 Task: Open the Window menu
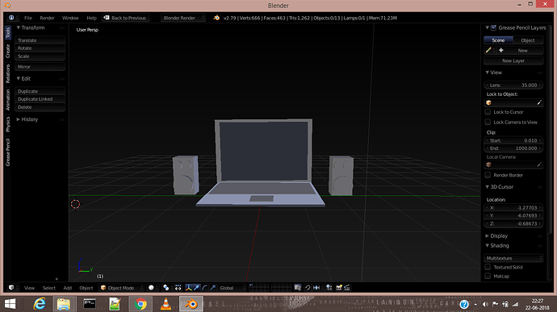point(70,18)
